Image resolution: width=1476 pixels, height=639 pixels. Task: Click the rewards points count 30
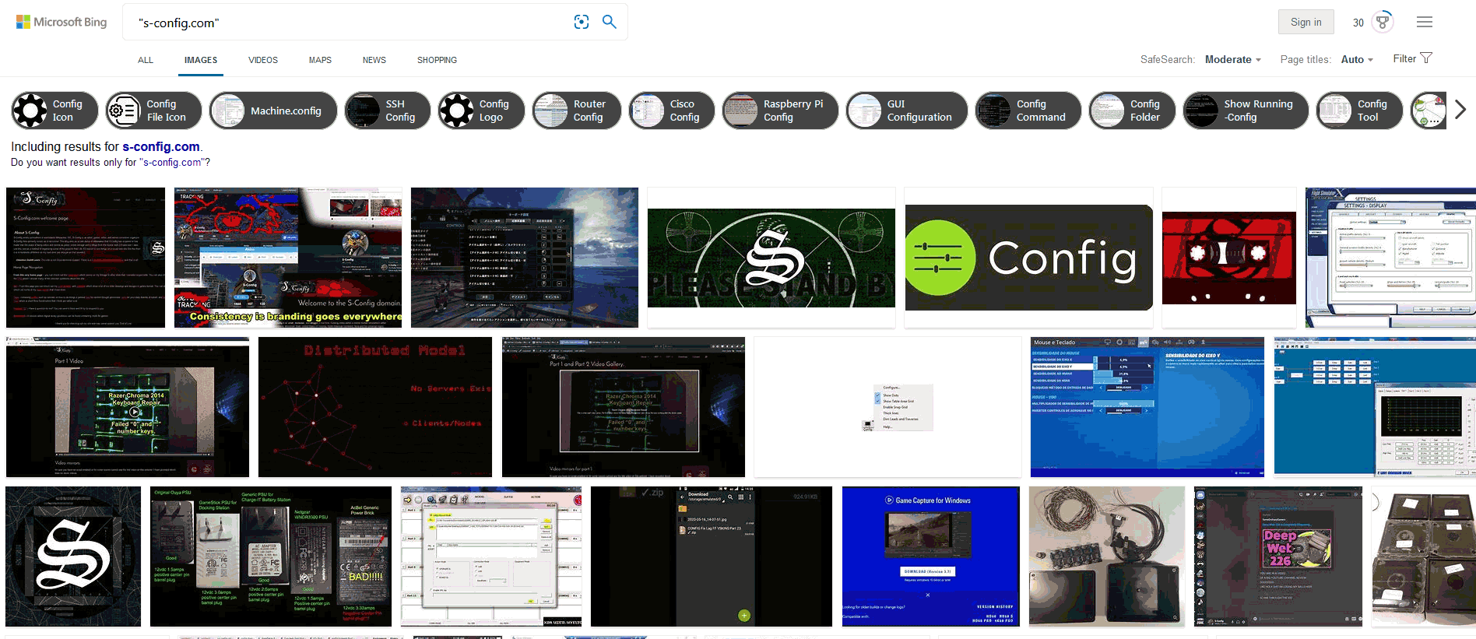coord(1358,23)
